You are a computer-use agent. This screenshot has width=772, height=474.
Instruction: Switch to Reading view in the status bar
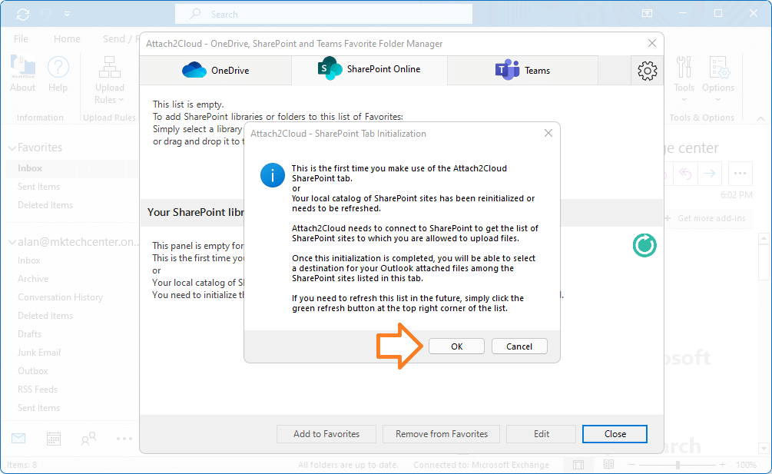(608, 464)
